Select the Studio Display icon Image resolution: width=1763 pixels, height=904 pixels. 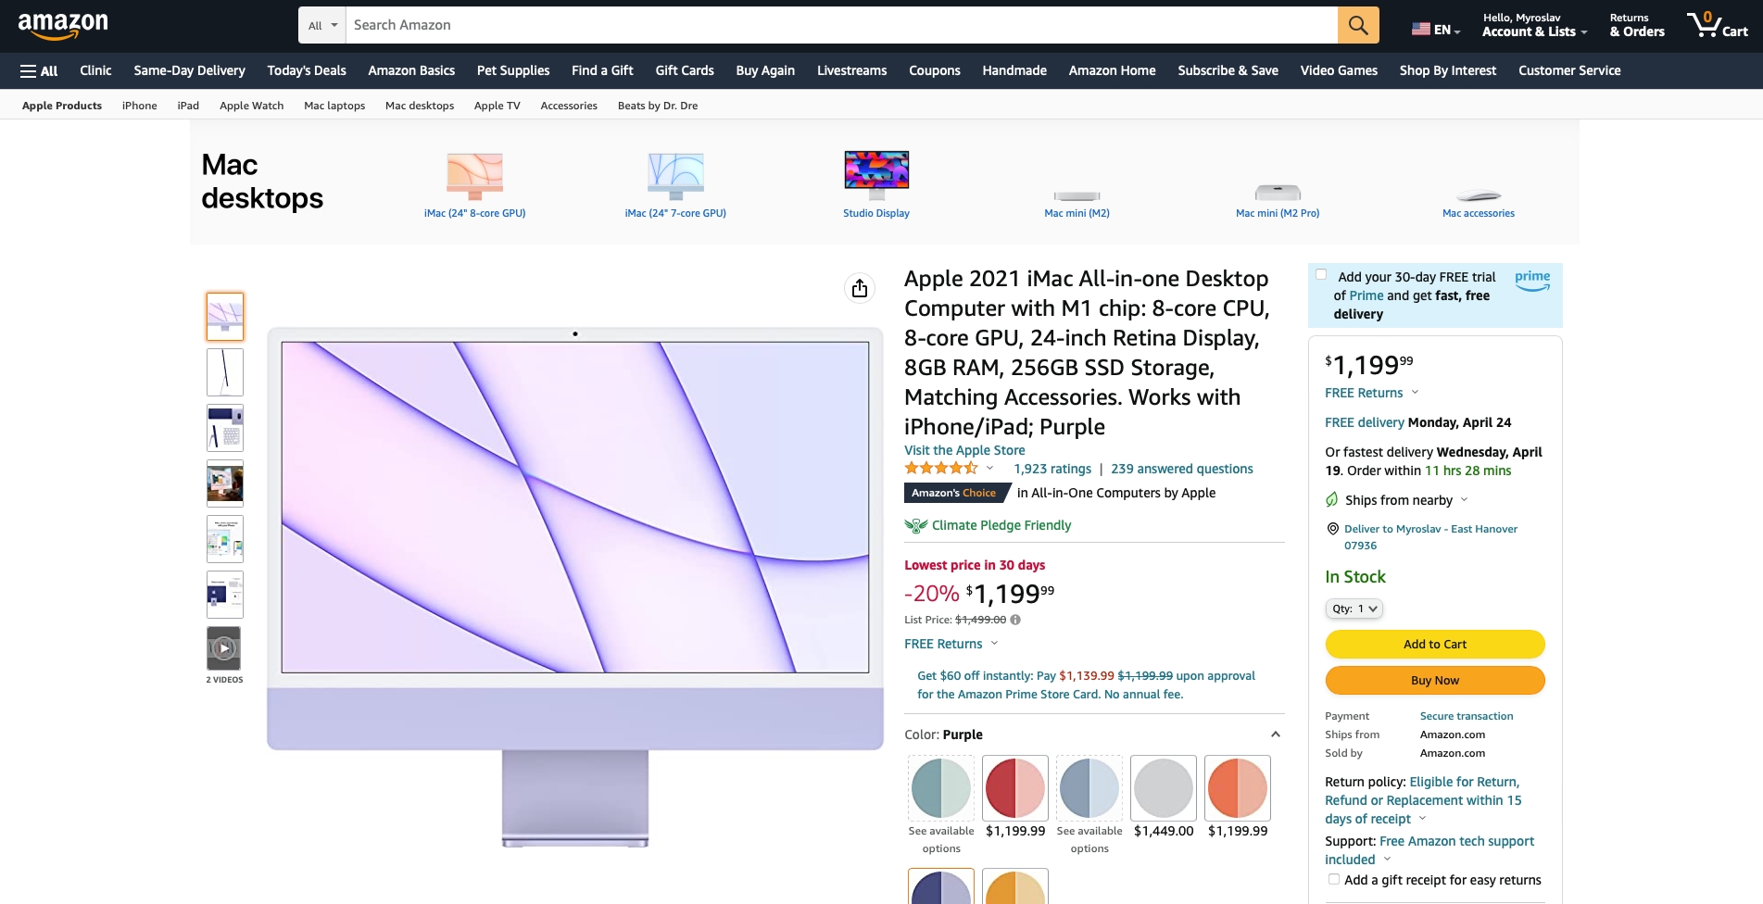point(876,175)
